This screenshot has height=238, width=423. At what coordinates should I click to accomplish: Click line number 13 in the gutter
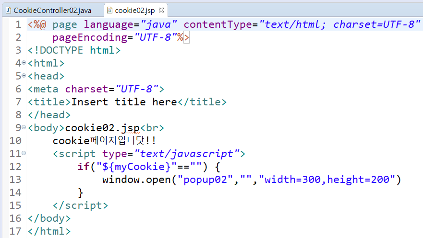tap(15, 180)
